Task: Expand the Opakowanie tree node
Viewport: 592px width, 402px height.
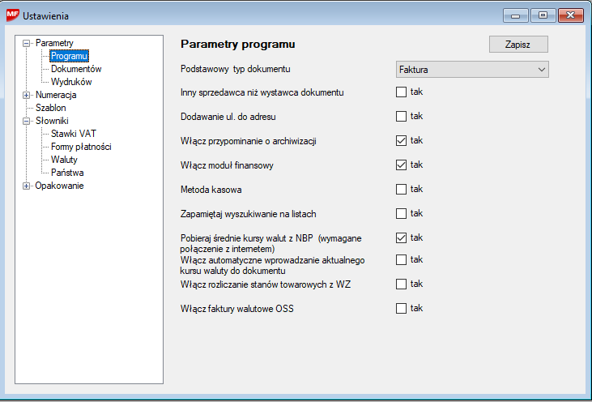Action: (27, 186)
